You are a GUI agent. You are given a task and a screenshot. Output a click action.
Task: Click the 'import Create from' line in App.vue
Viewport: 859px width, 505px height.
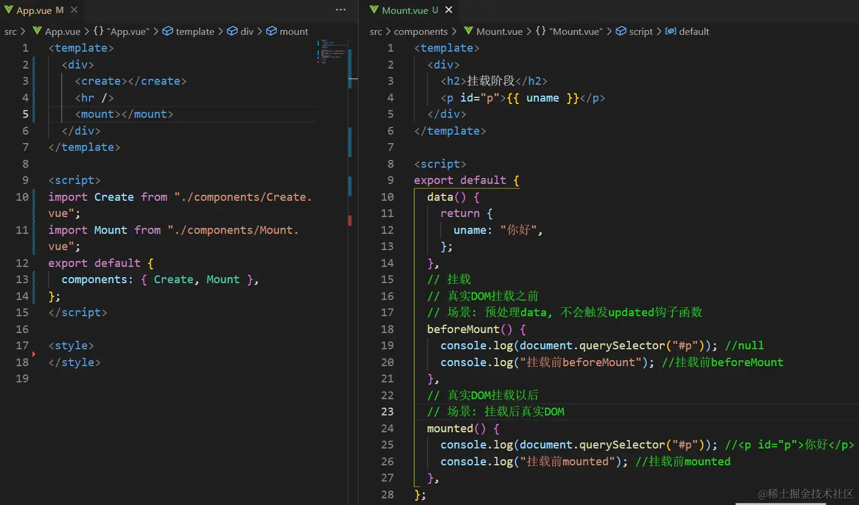pyautogui.click(x=180, y=205)
